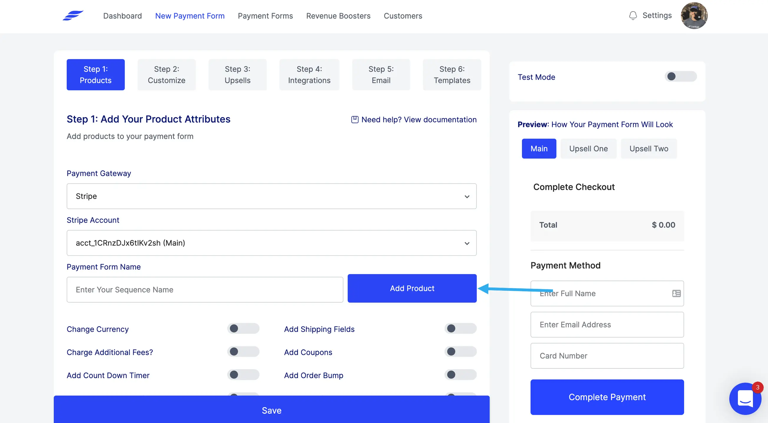The width and height of the screenshot is (768, 423).
Task: Click the Add Product button
Action: 412,288
